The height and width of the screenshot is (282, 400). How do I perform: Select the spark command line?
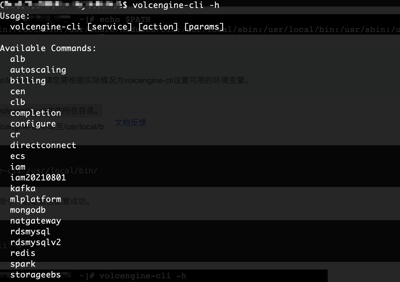23,264
